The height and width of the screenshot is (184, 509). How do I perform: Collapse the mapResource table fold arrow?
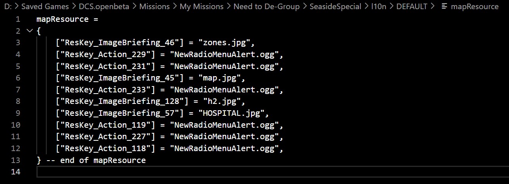[29, 31]
